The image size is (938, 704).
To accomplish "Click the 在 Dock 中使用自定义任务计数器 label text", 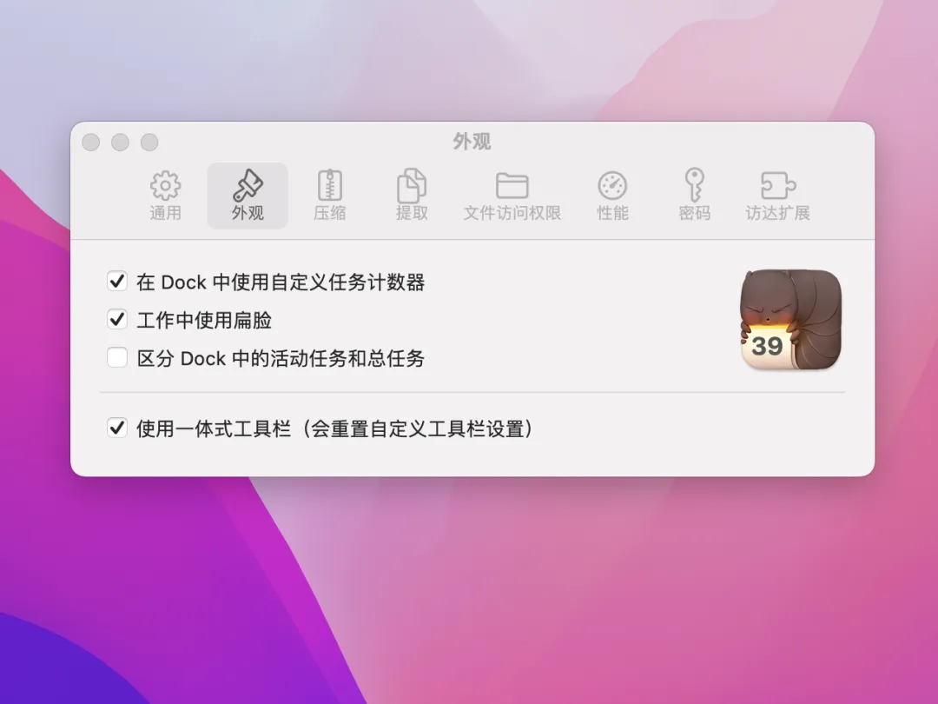I will point(281,282).
